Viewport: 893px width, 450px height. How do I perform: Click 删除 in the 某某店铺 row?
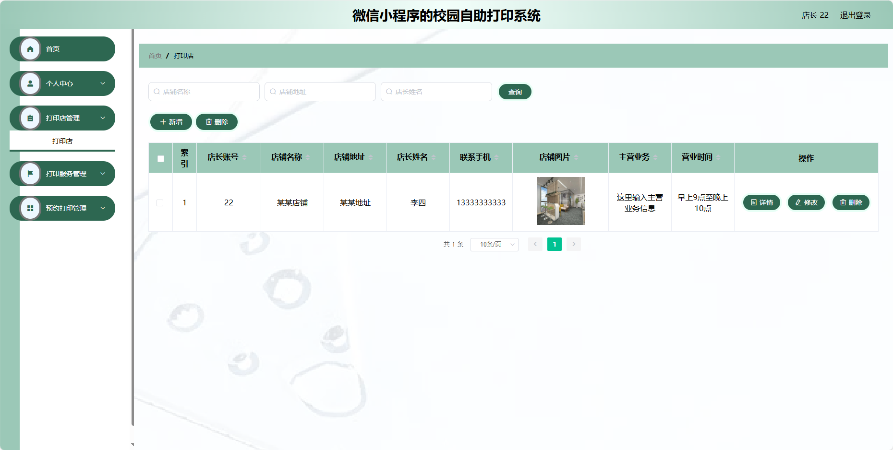pos(851,202)
